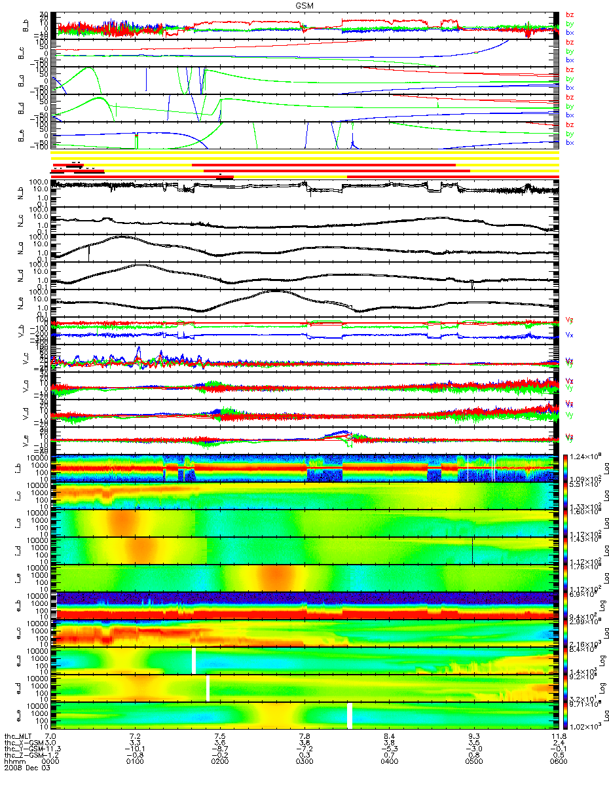Click the 0200 time tick label

click(220, 762)
